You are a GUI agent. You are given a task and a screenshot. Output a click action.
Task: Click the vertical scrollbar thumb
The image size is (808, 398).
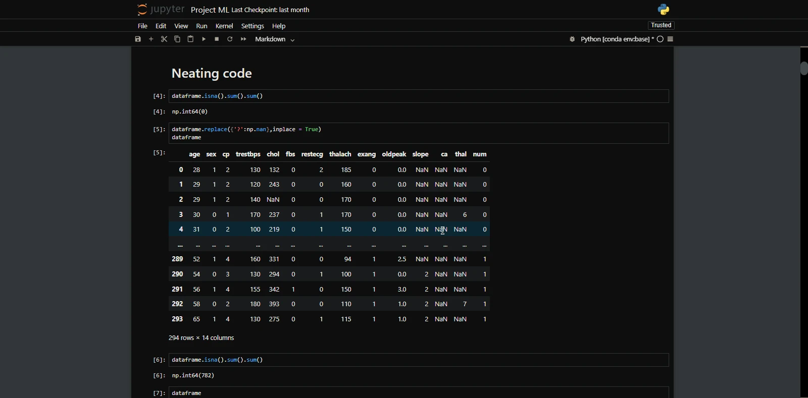(804, 67)
